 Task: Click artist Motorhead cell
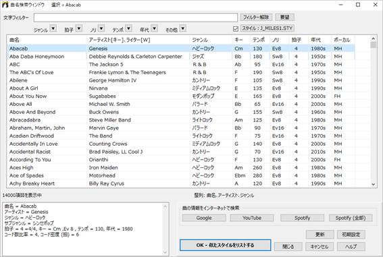[x=102, y=175]
